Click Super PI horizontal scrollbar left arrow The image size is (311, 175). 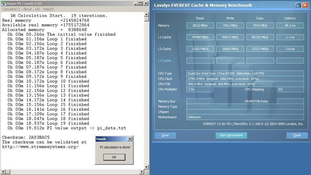[x=2, y=172]
